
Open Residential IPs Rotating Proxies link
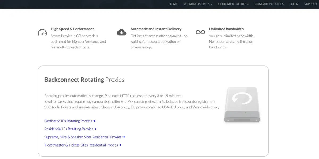point(70,129)
